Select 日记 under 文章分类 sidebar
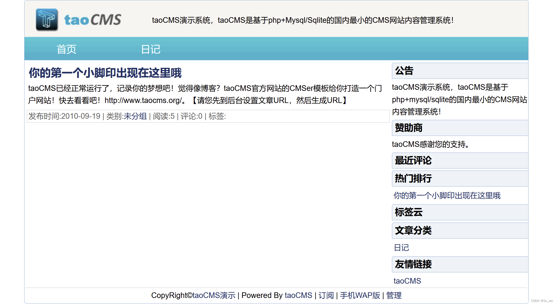557x305 pixels. [x=401, y=248]
